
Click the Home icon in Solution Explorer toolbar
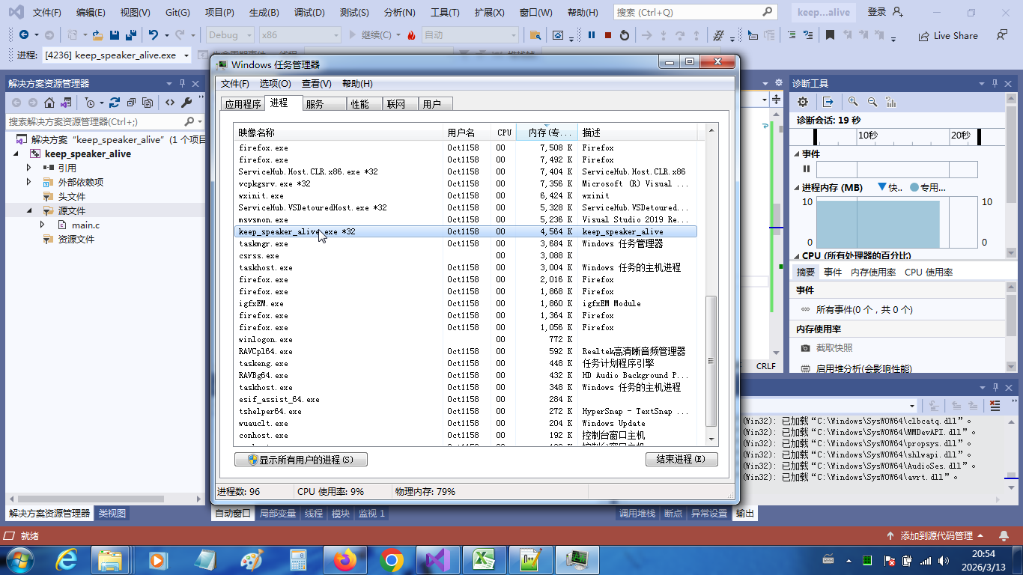click(x=49, y=103)
